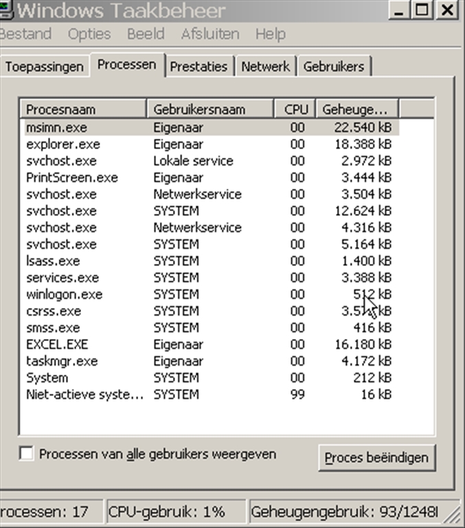Click the Processen: 17 status entry
465x528 pixels.
51,511
